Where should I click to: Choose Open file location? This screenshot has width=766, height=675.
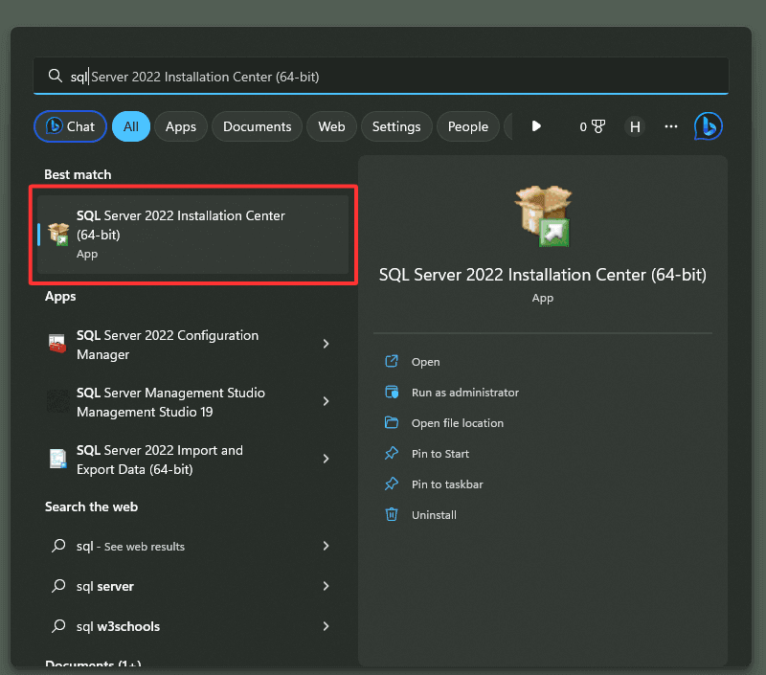(x=458, y=423)
